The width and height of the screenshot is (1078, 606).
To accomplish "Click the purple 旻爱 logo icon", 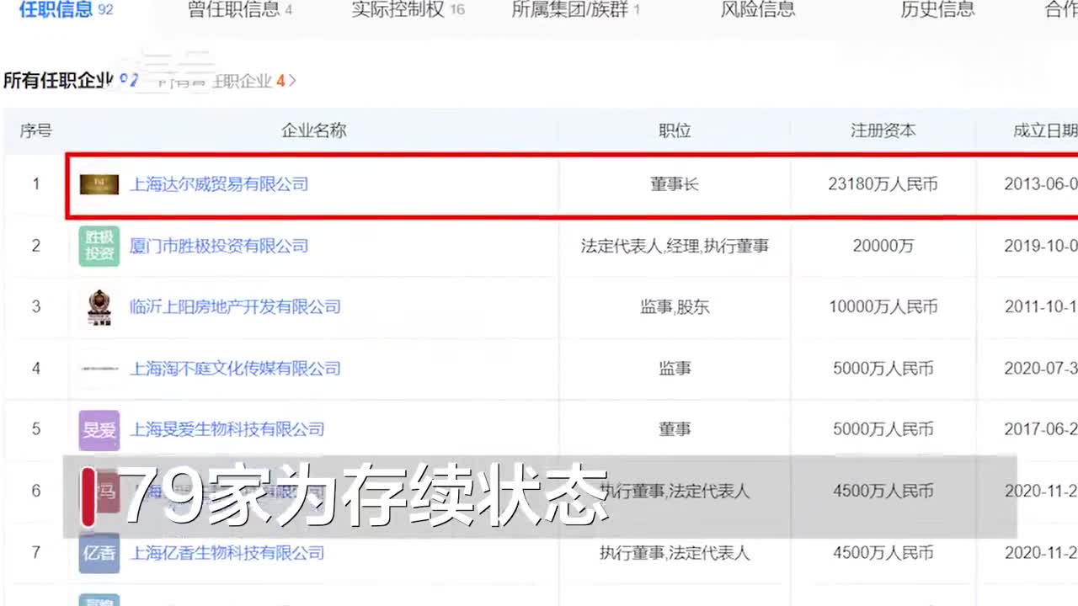I will click(x=99, y=430).
